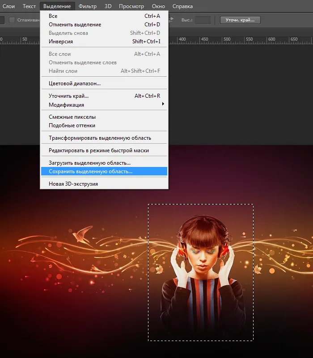Choose Подобные оттенки
This screenshot has width=313, height=358.
point(104,125)
